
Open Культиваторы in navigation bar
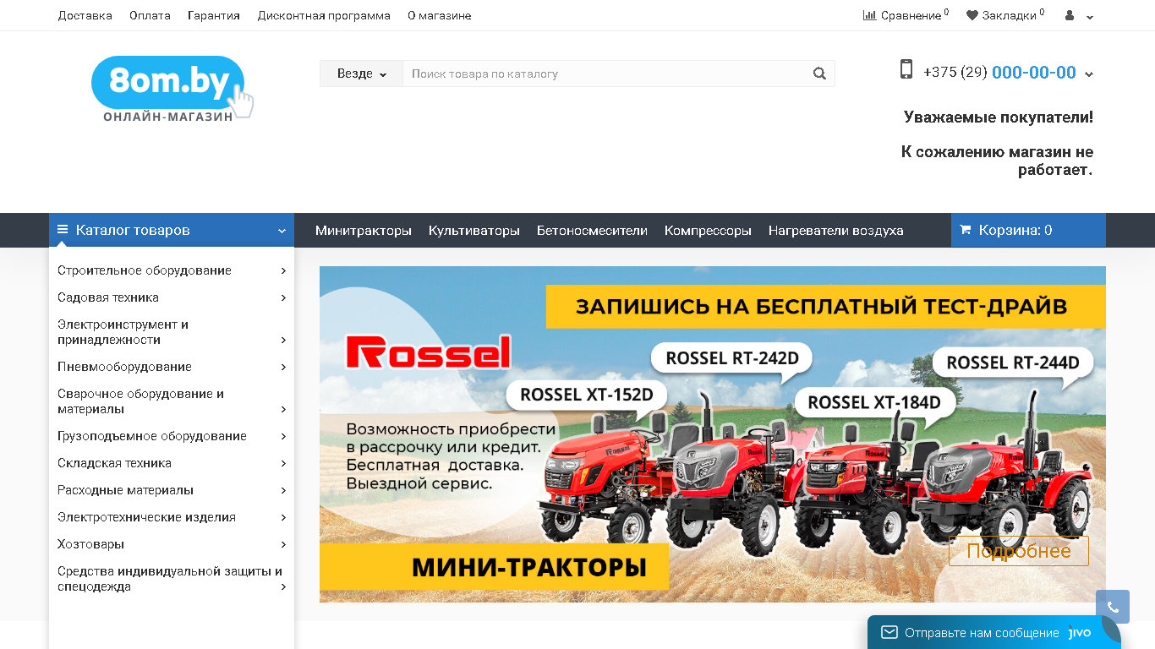pos(474,231)
